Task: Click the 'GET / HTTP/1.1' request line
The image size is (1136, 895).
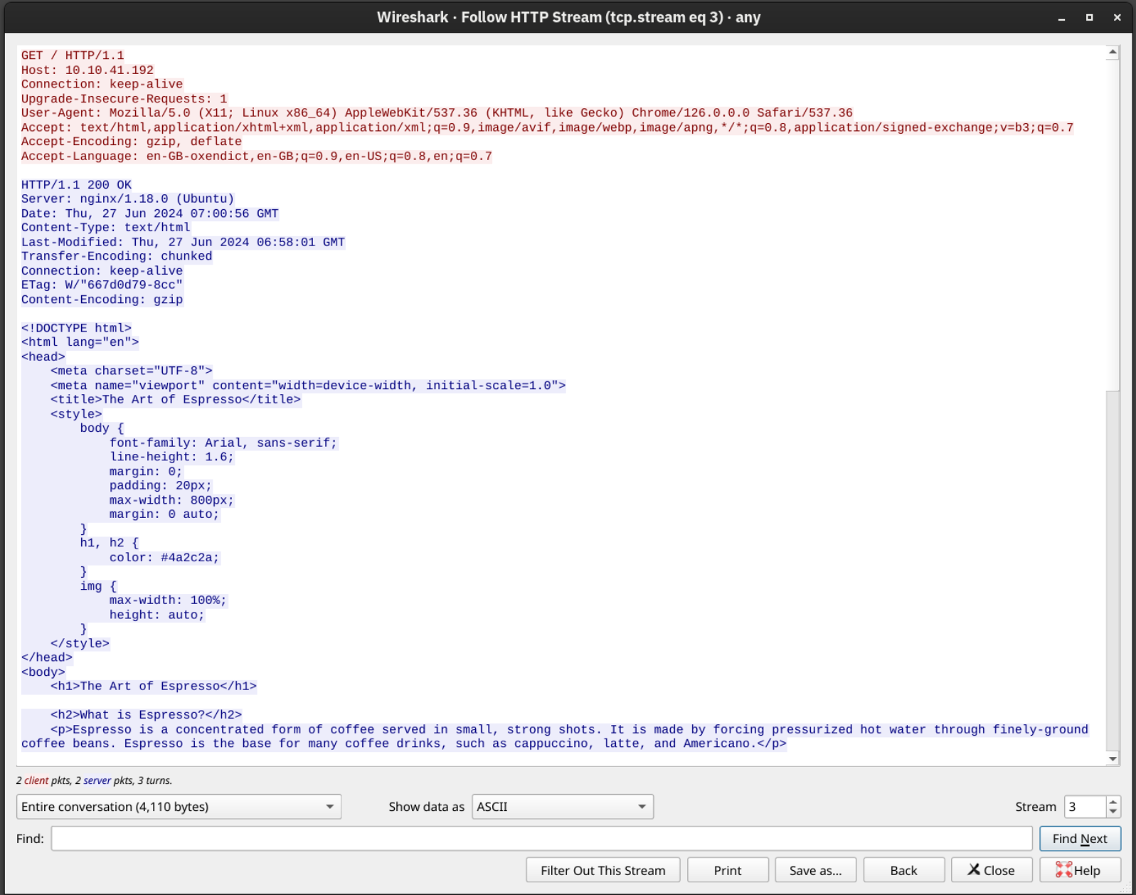Action: coord(73,55)
